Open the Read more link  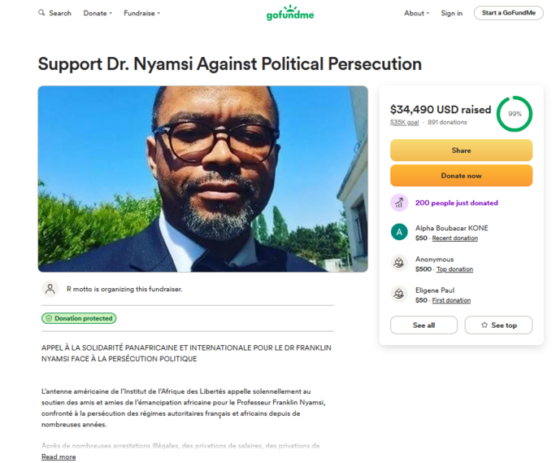point(59,457)
